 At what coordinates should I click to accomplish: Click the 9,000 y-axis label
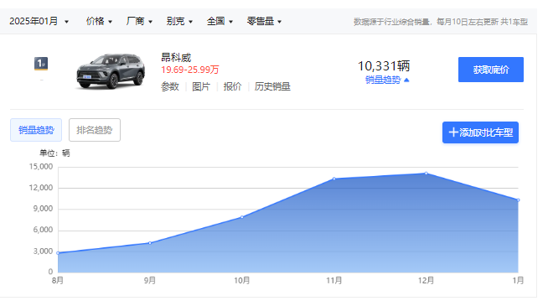pos(43,209)
